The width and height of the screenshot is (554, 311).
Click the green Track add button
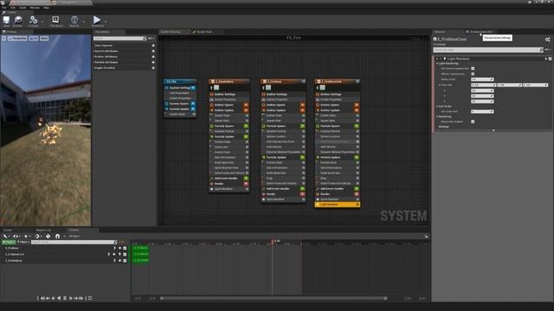[x=9, y=242]
